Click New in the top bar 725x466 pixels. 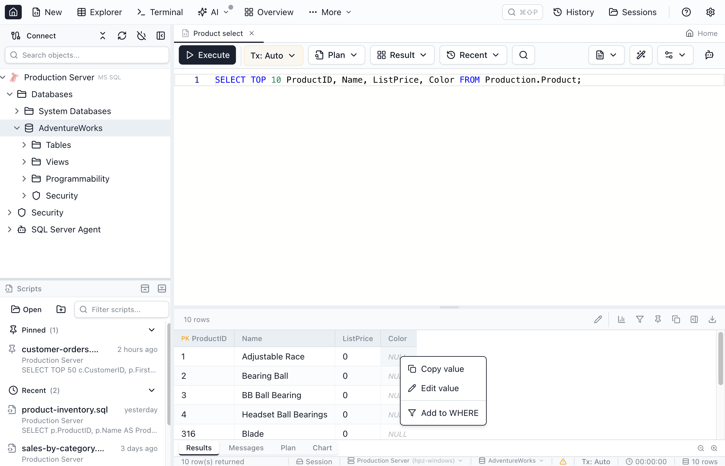47,12
